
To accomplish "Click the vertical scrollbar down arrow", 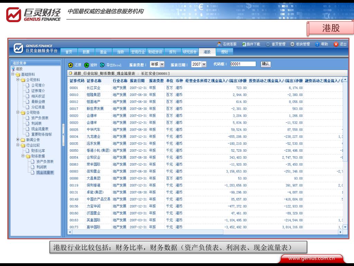I will [345, 227].
